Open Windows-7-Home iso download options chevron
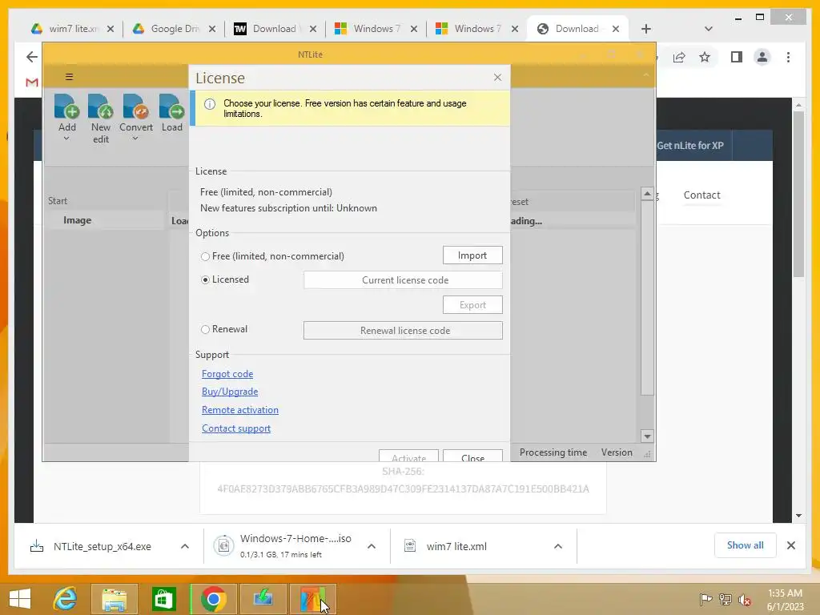Viewport: 820px width, 615px height. point(372,546)
